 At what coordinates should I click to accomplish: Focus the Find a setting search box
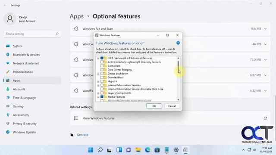pyautogui.click(x=32, y=34)
